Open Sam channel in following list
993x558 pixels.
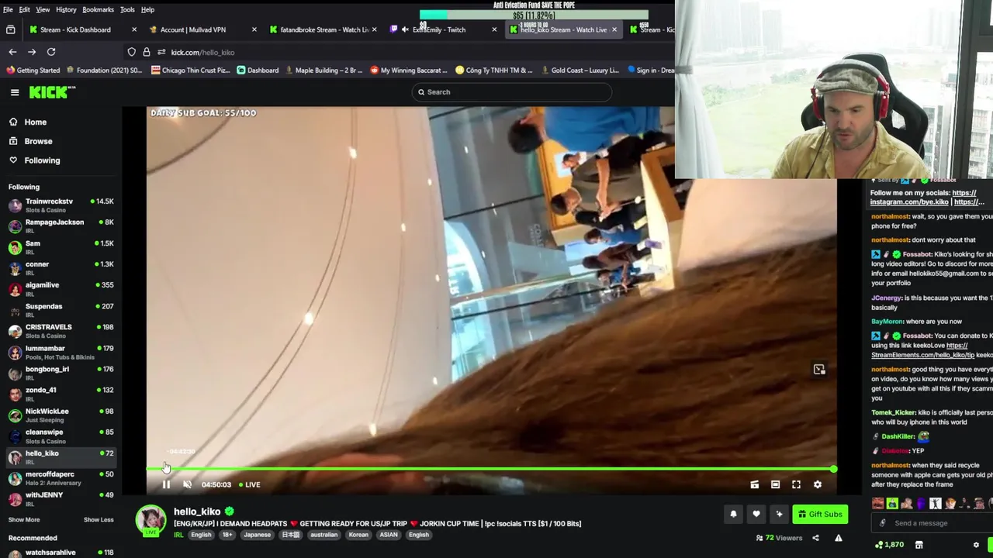pos(61,246)
